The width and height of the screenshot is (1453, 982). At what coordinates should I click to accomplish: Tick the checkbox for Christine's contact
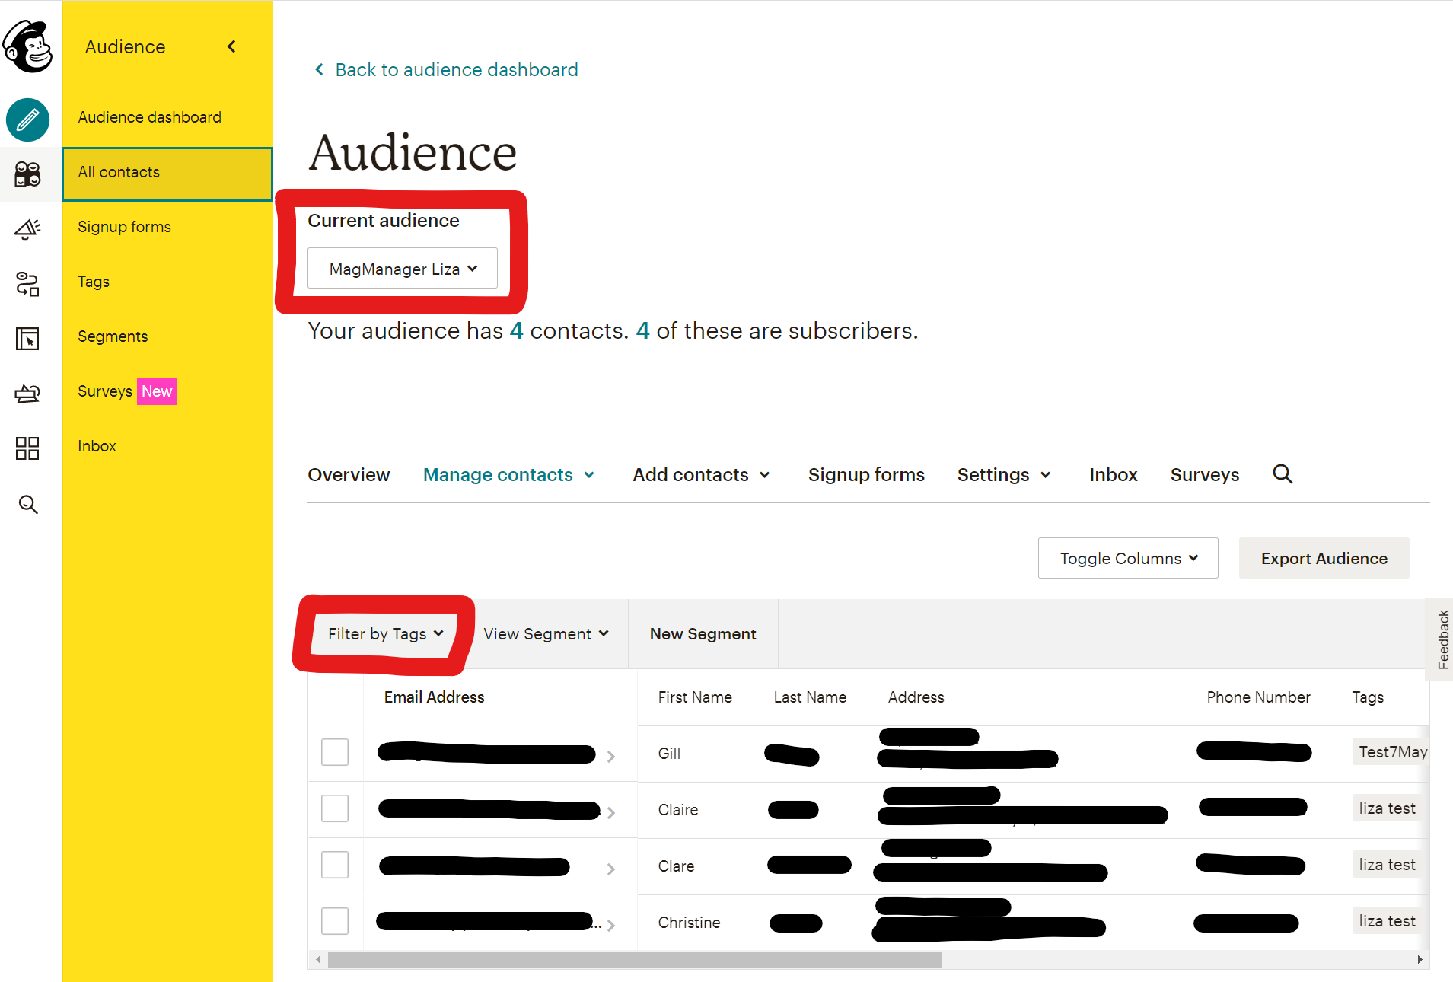(335, 921)
